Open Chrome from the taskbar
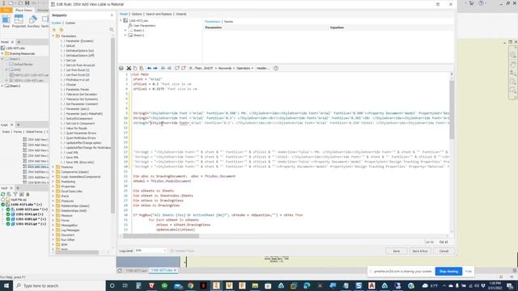Viewport: 518px width, 291px height. pyautogui.click(x=191, y=285)
